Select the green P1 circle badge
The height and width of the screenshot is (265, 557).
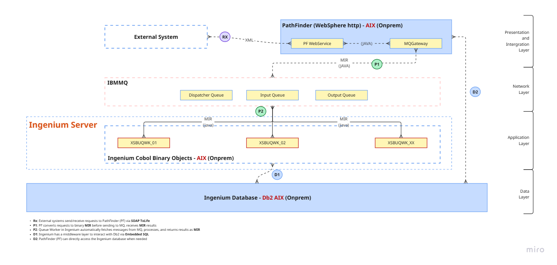(377, 64)
